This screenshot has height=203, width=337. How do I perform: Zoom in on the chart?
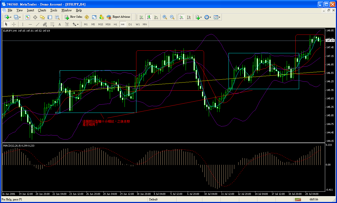[165, 17]
